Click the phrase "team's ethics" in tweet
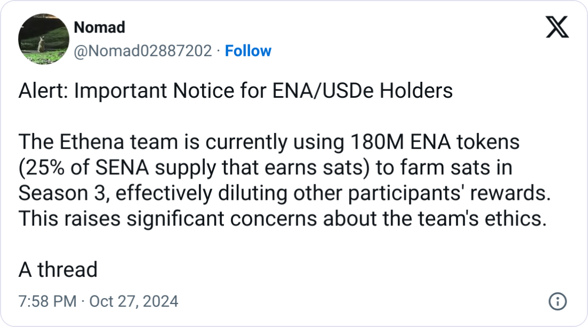588x327 pixels. pos(482,219)
